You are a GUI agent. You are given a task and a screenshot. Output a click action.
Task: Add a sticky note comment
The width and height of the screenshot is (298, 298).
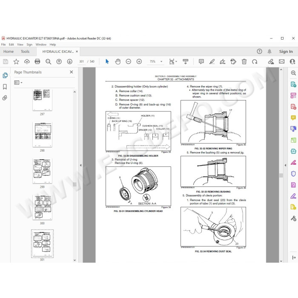coord(201,62)
